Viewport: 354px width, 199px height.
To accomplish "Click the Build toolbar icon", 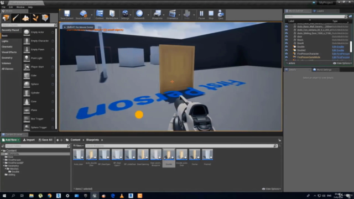I will pyautogui.click(x=187, y=15).
